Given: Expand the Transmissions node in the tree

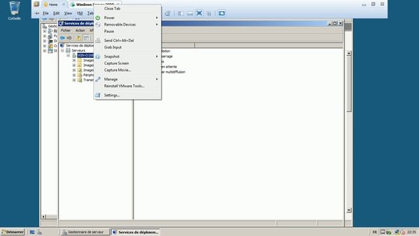Looking at the screenshot, I should tap(74, 80).
